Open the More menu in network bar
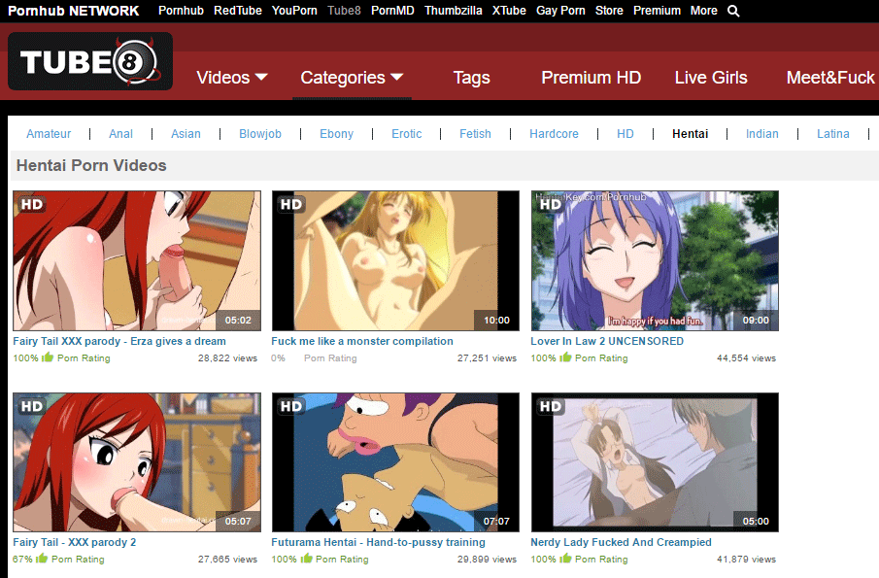Image resolution: width=879 pixels, height=578 pixels. (x=703, y=11)
